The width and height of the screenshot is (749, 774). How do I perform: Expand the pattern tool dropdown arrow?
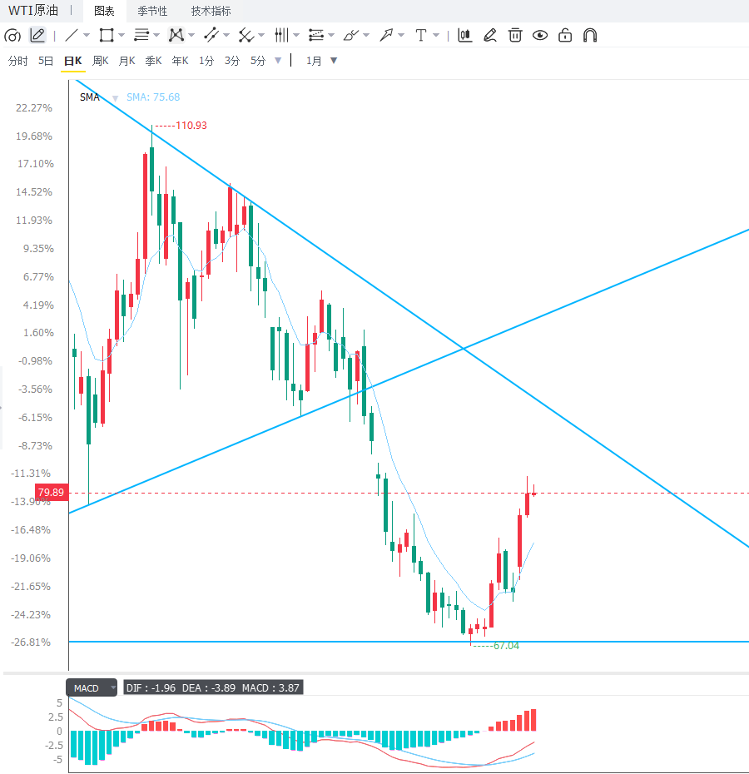point(191,36)
